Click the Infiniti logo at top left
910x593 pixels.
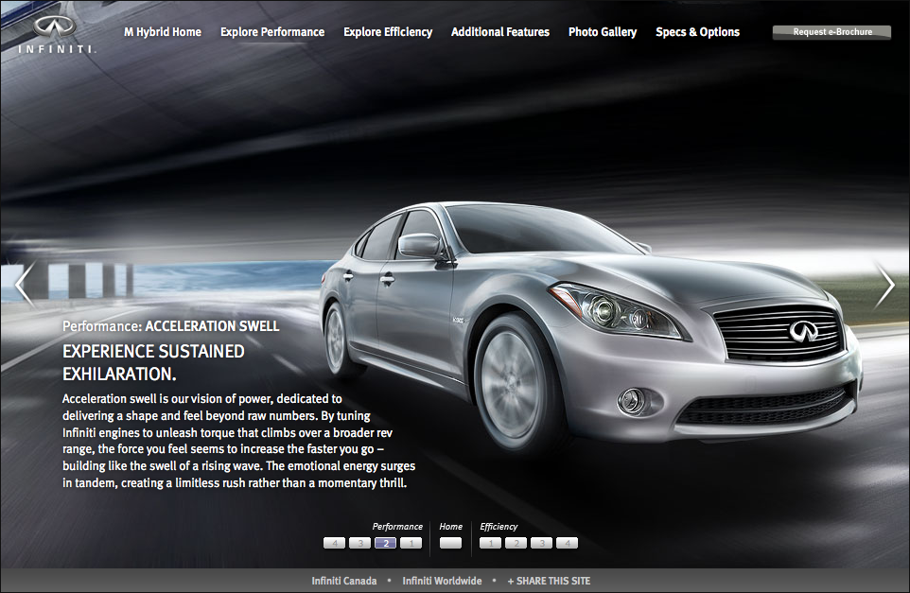[x=56, y=35]
